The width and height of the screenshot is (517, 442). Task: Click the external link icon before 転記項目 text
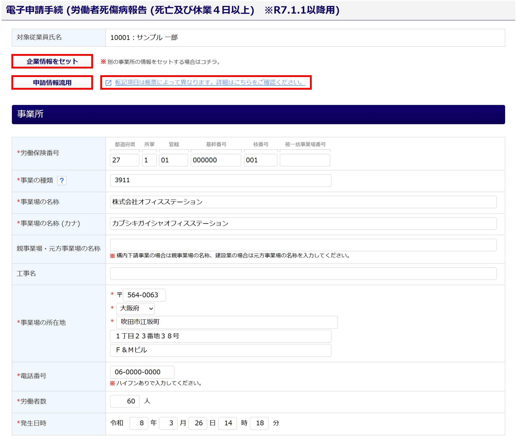108,83
